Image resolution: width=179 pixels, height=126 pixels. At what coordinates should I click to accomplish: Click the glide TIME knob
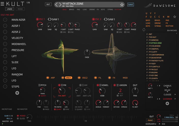pyautogui.click(x=29, y=117)
